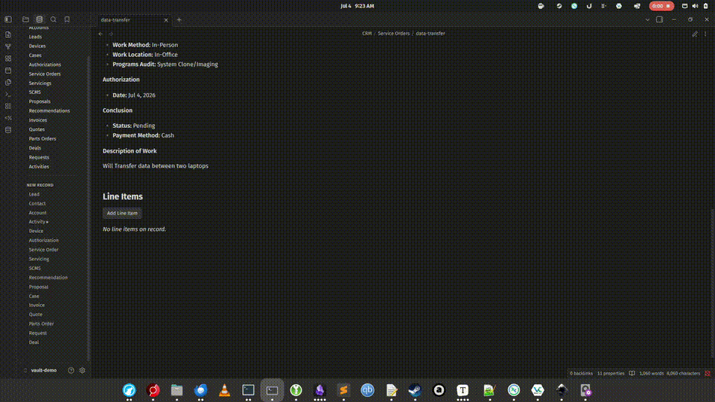Open Servicings in the sidebar
Viewport: 715px width, 402px height.
click(40, 83)
